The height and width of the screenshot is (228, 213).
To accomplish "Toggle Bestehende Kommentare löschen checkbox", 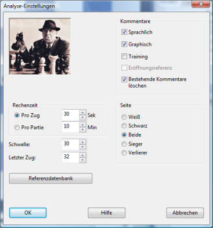I will (124, 79).
